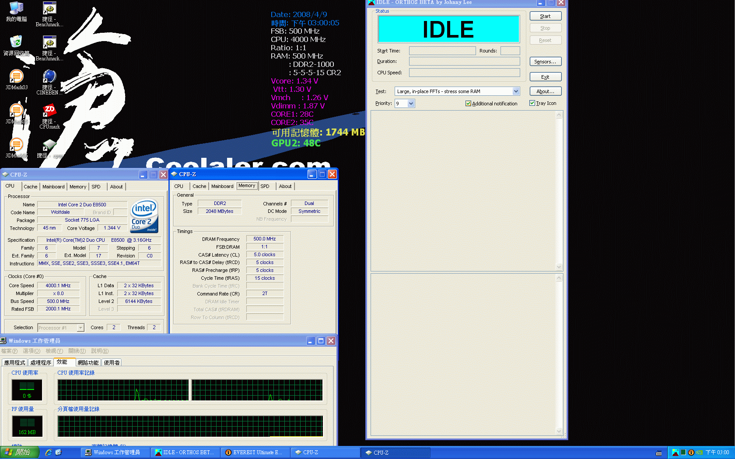735x459 pixels.
Task: Click the ORTHOS tray icon in system tray
Action: click(x=675, y=452)
